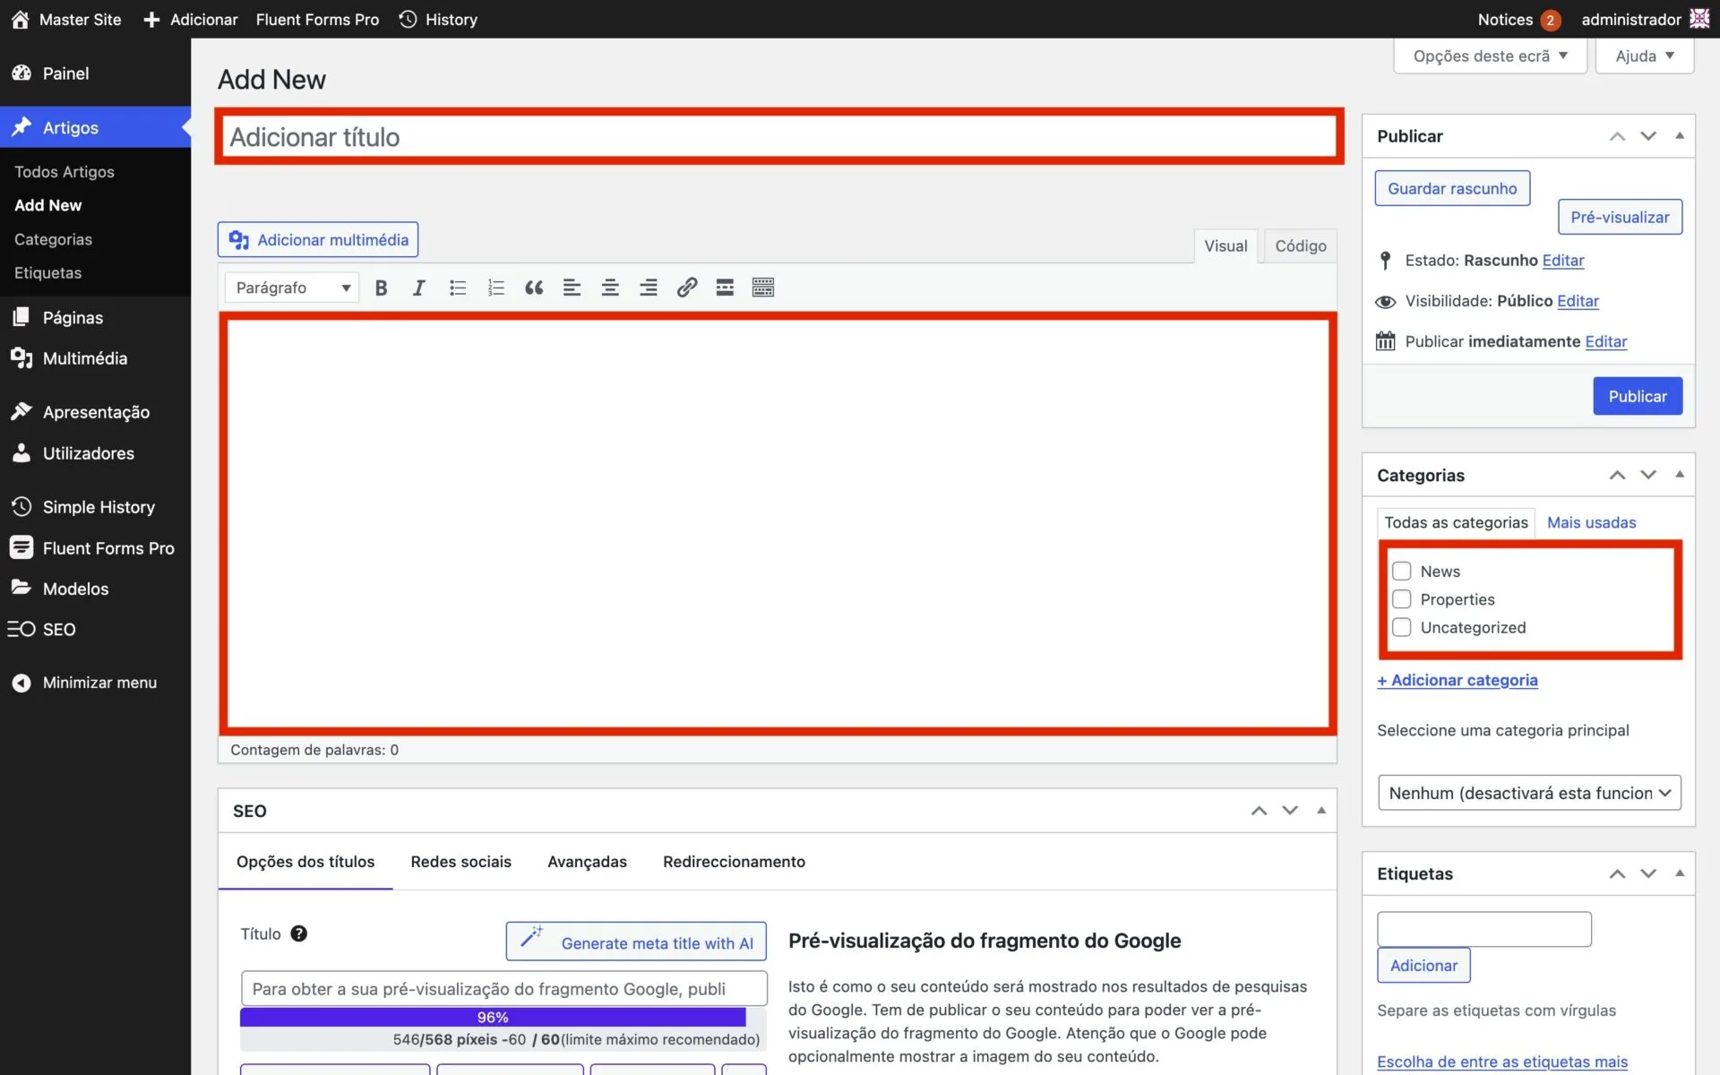Tick the Uncategorized checkbox
Viewport: 1720px width, 1075px height.
1402,627
